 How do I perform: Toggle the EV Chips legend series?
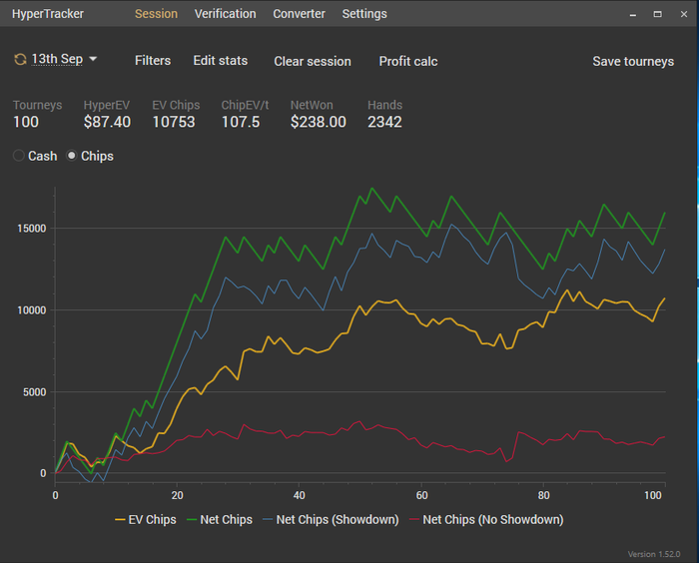point(147,519)
